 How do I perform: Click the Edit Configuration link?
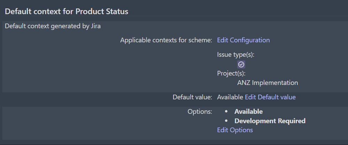click(243, 40)
